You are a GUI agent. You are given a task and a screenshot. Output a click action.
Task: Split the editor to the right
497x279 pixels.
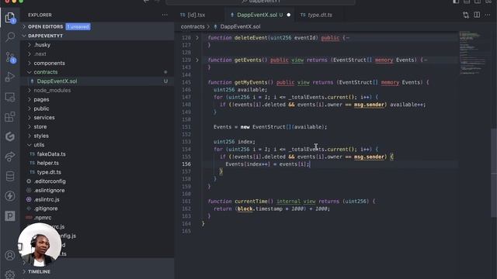[x=477, y=15]
